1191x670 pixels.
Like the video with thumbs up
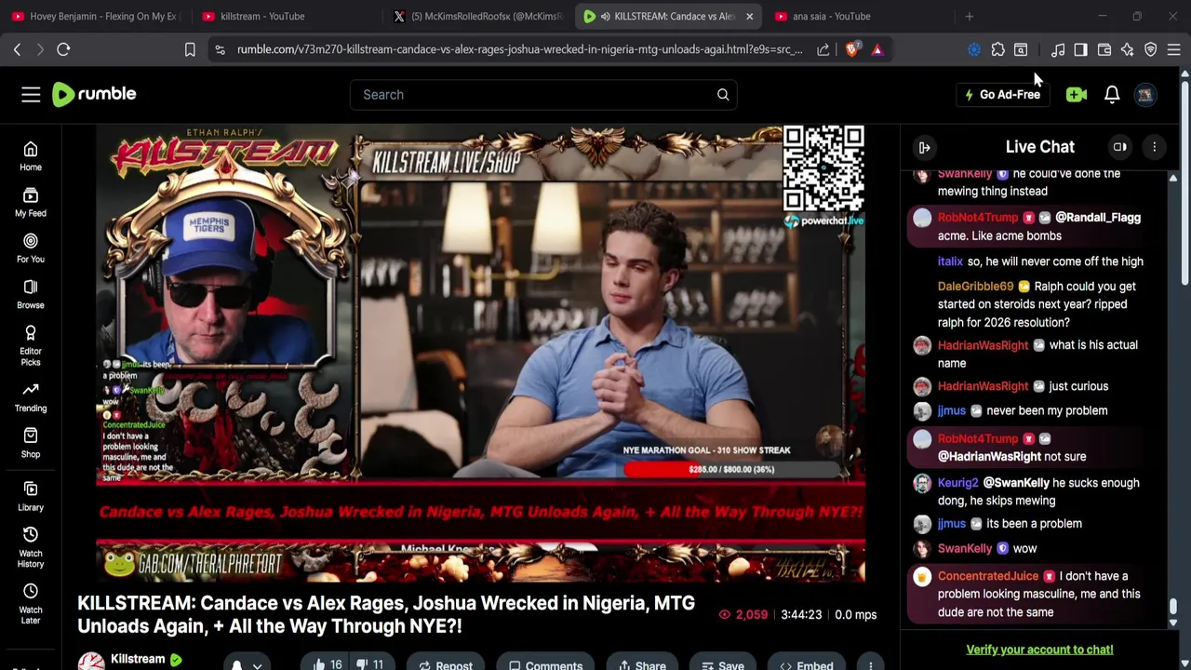328,664
